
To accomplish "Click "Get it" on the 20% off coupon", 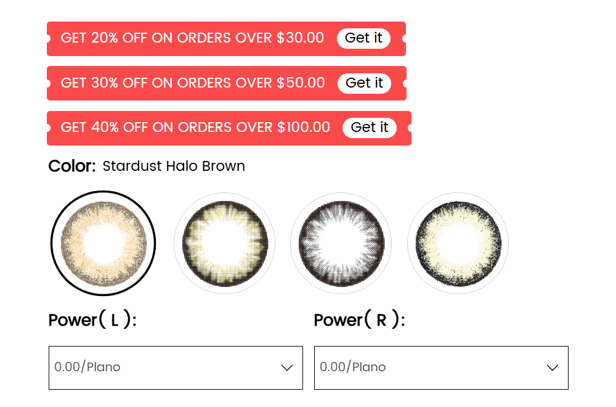I will (363, 38).
